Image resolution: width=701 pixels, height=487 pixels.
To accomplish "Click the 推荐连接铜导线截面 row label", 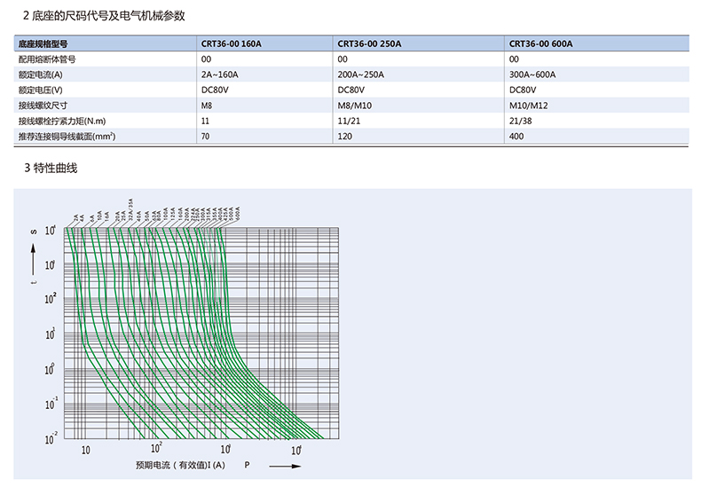I will [62, 136].
